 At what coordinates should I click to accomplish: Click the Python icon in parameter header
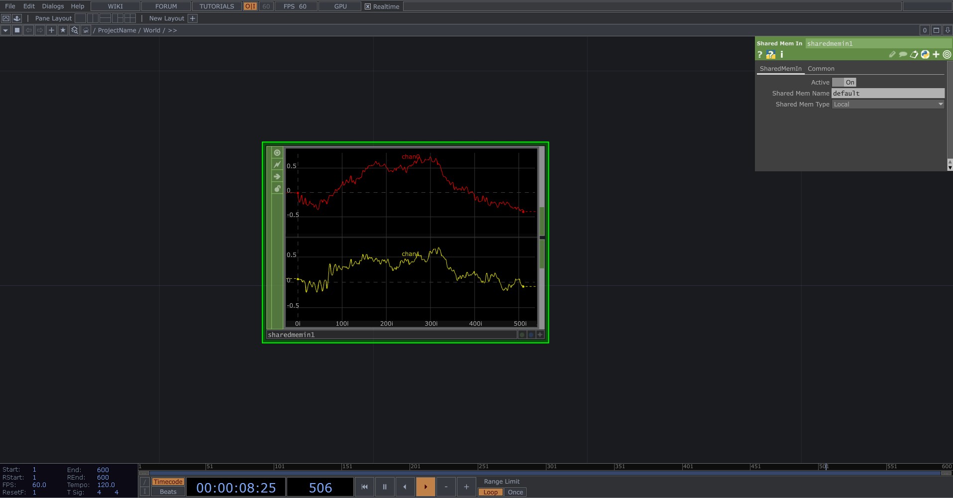925,55
